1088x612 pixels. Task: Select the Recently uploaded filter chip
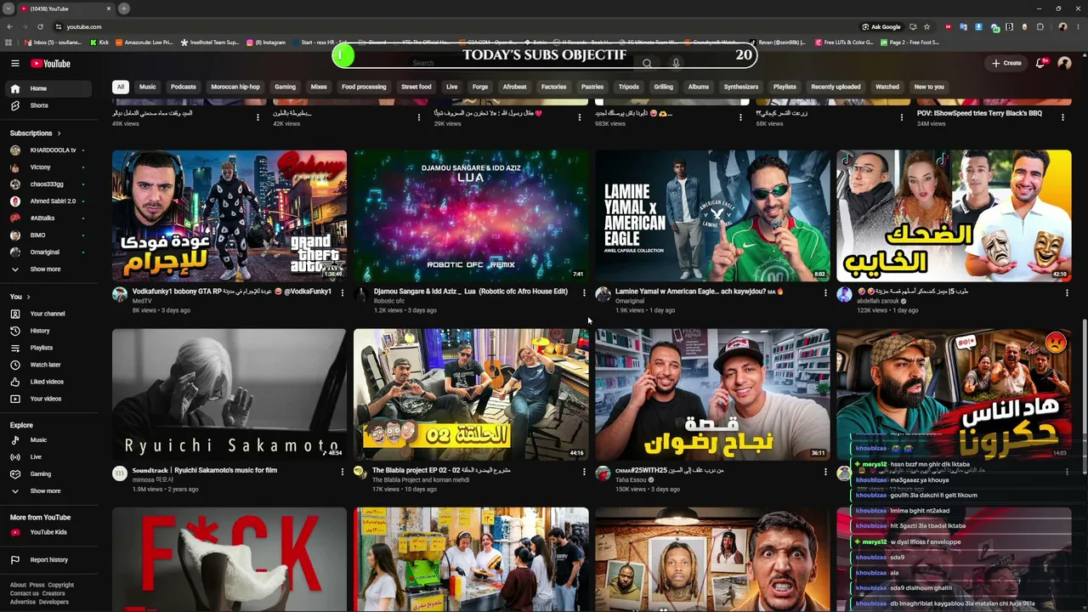836,87
